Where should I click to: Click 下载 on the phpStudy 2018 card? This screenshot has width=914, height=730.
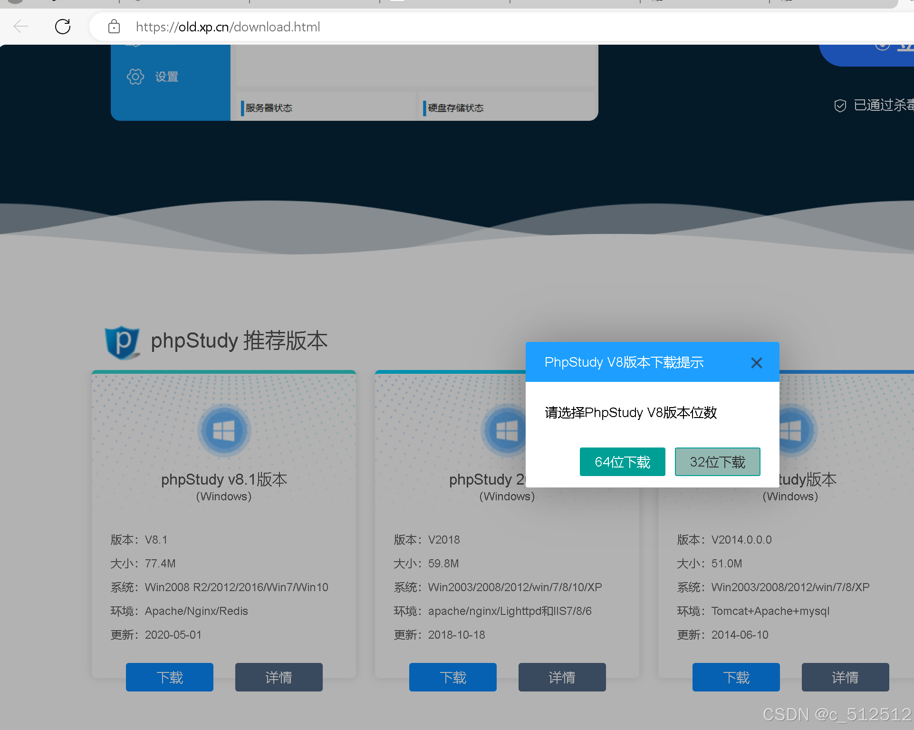coord(452,677)
